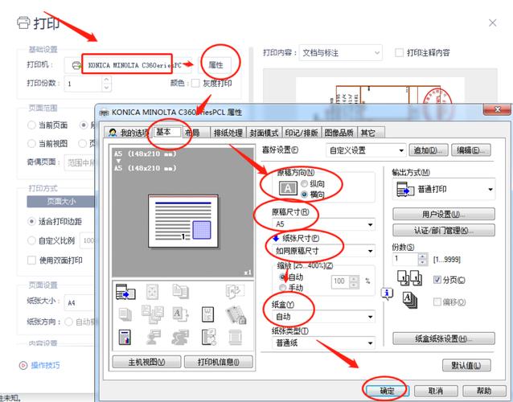Click the person icon on 我的选项 tab

coord(113,133)
